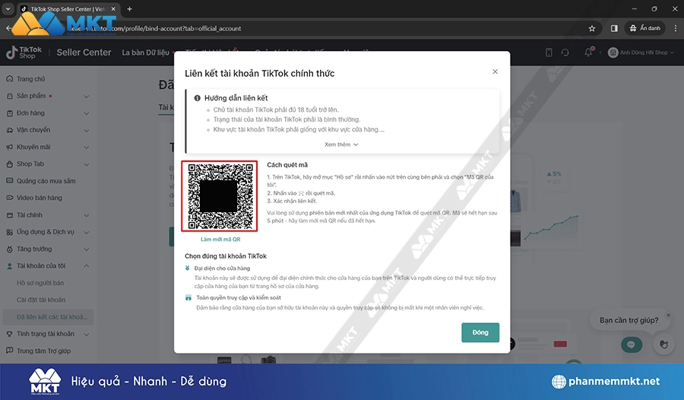Click the headset support icon in header
The image size is (684, 400).
[x=565, y=52]
